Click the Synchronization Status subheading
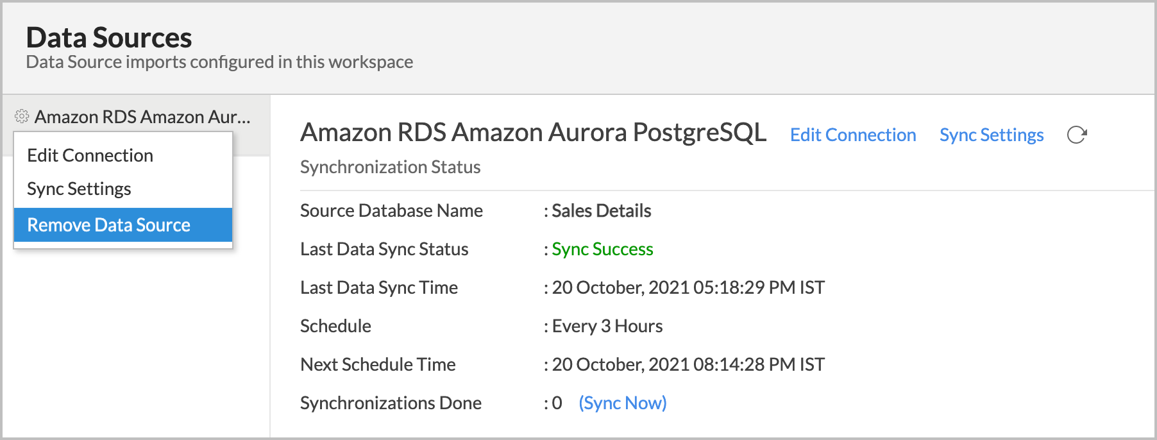Image resolution: width=1157 pixels, height=440 pixels. point(390,167)
